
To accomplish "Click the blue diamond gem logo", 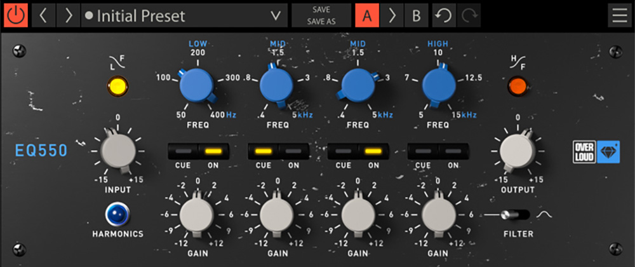I will pos(608,152).
